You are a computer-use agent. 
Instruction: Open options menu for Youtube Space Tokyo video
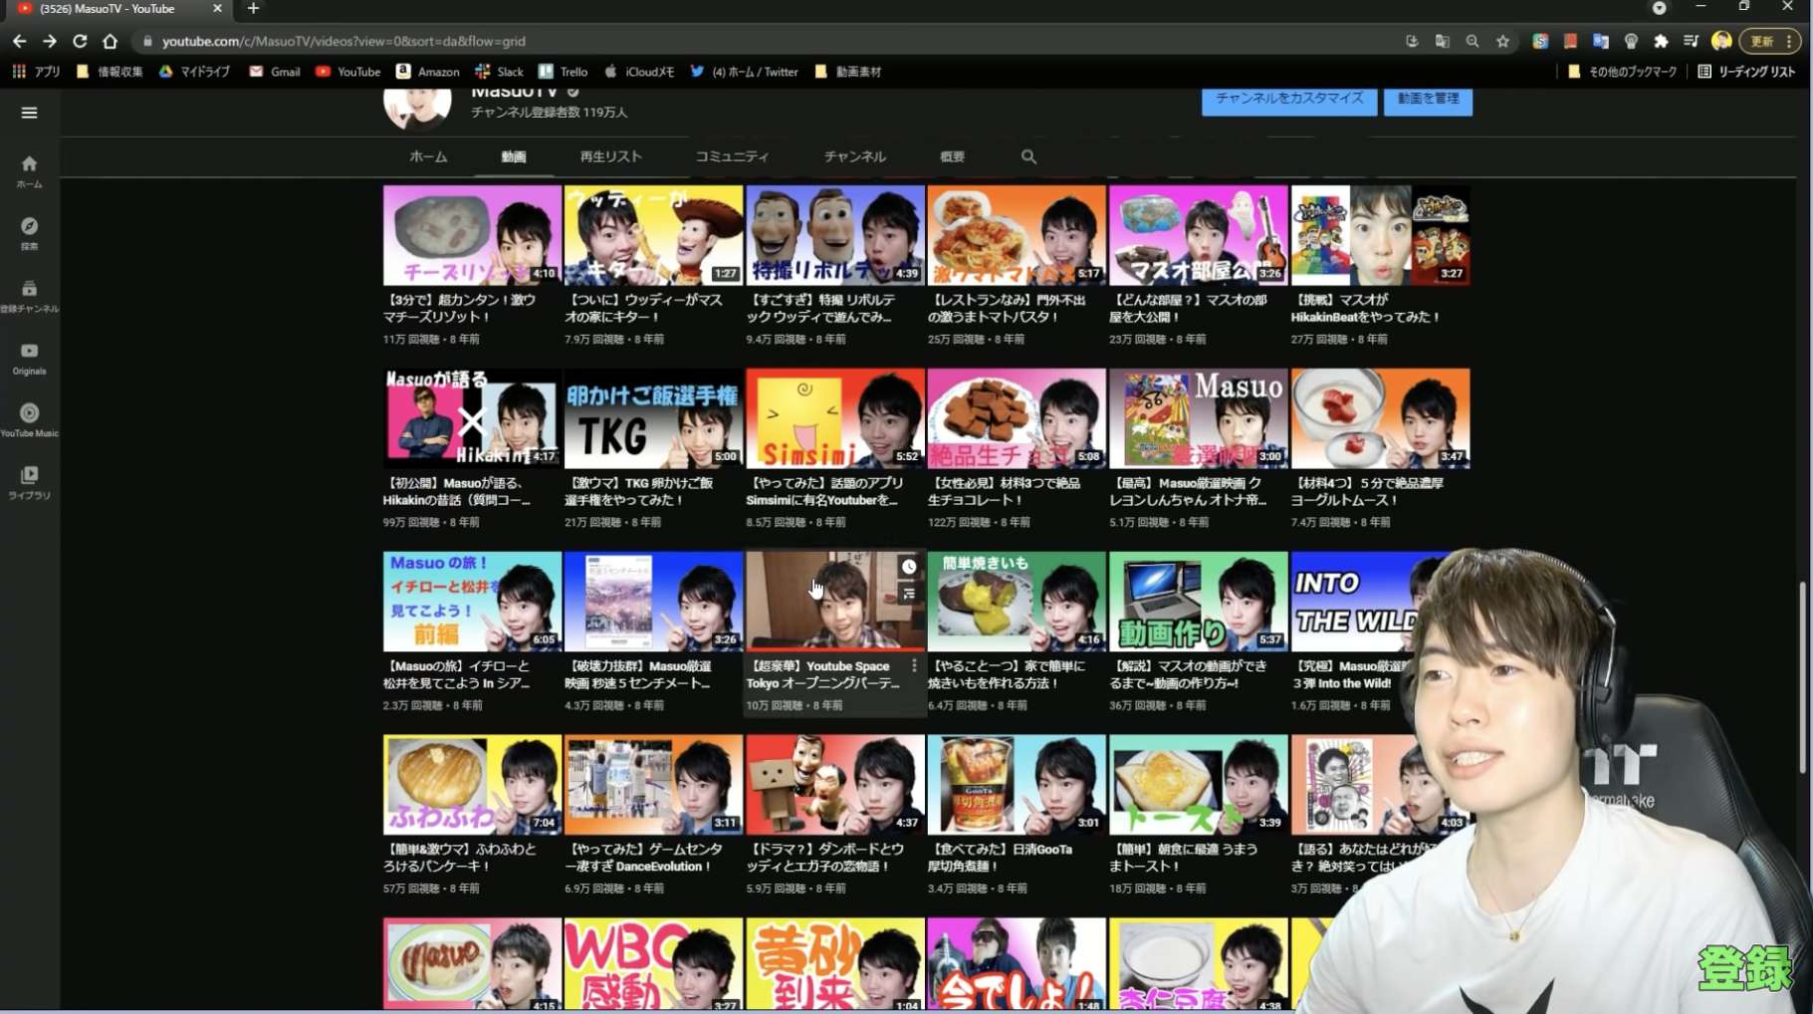914,665
